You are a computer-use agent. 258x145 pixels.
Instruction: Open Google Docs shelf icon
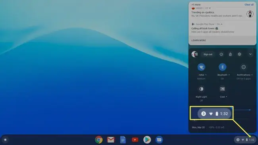tap(123, 140)
